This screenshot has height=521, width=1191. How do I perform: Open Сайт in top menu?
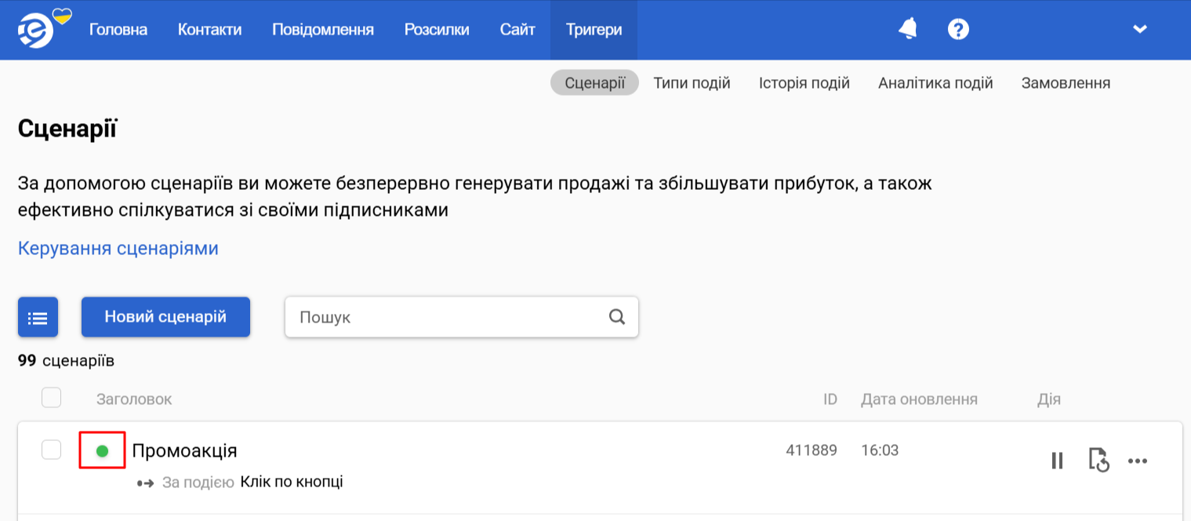[x=517, y=30]
